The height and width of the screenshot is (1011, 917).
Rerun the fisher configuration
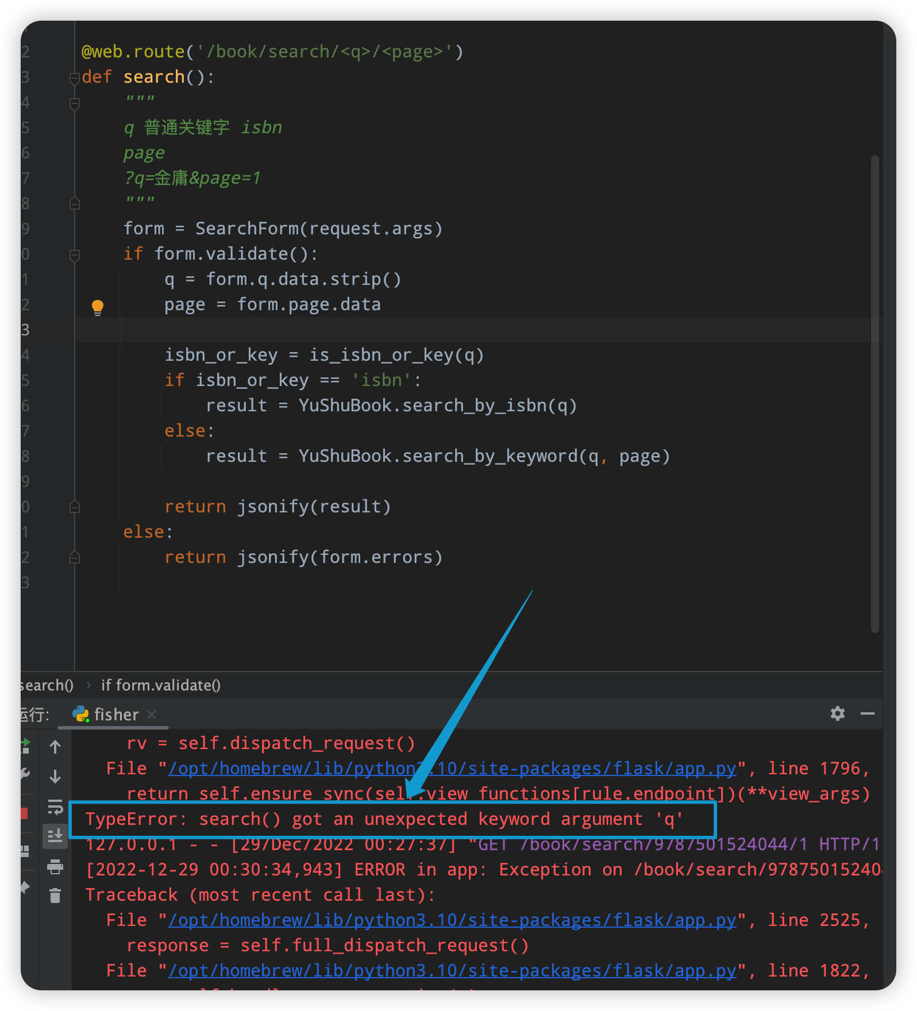click(x=25, y=746)
